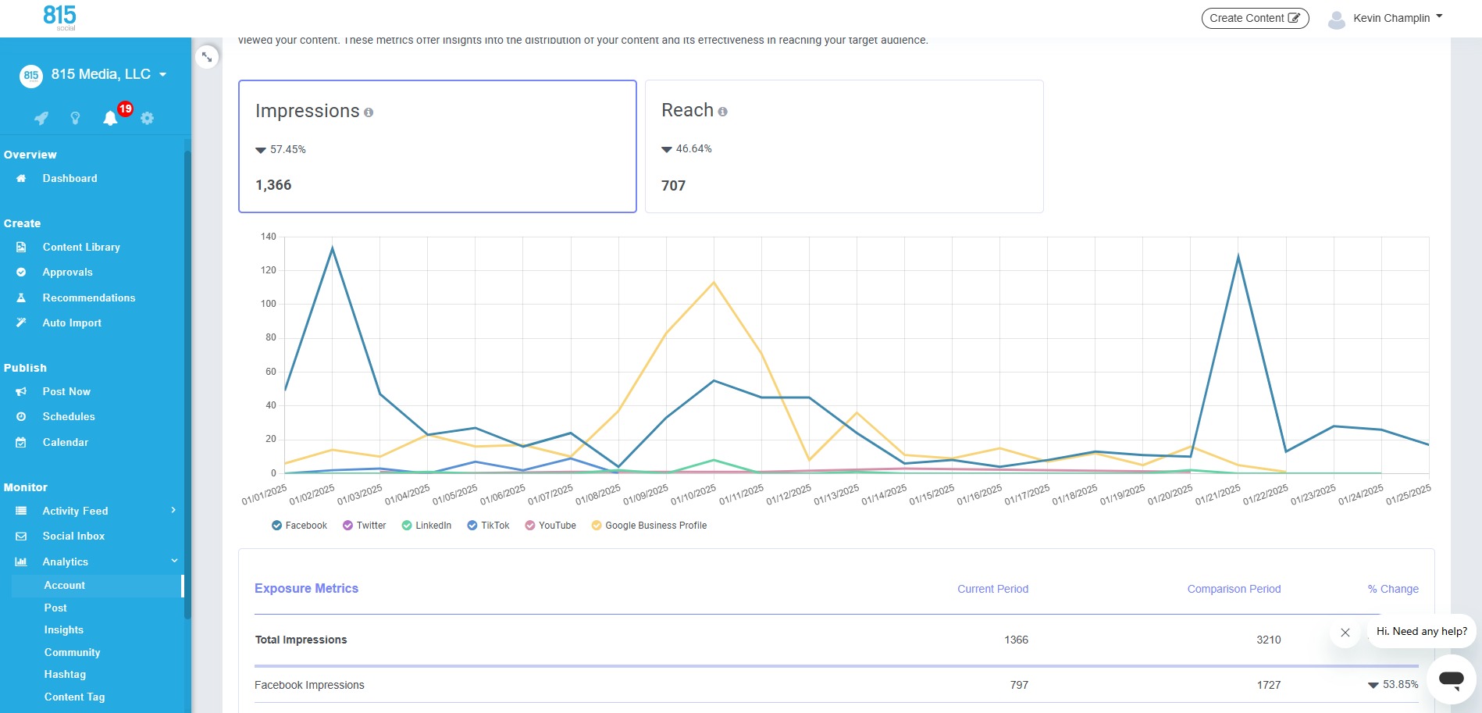Click the Calendar icon
This screenshot has height=713, width=1482.
coord(21,442)
